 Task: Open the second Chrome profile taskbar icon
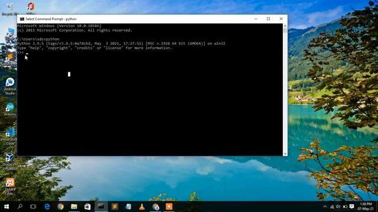(x=156, y=207)
